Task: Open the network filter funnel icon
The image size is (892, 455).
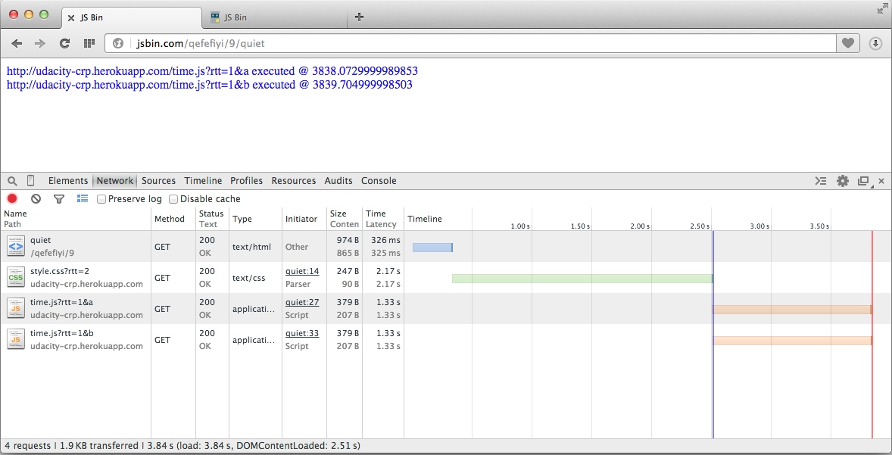Action: click(x=58, y=198)
